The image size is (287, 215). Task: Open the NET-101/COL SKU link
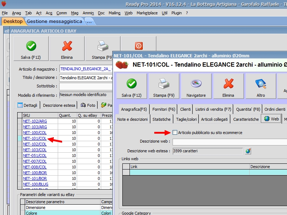pos(34,138)
